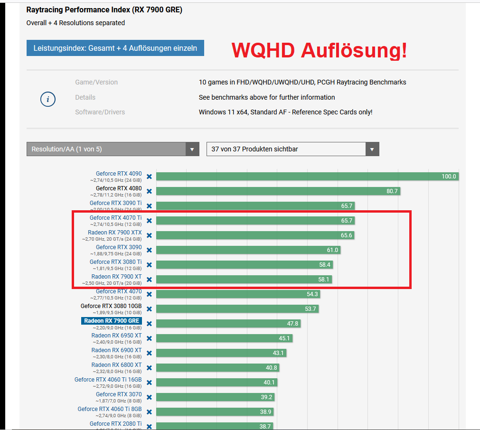
Task: Open Geforce RTX 4060 Ti 8GB link
Action: (110, 409)
